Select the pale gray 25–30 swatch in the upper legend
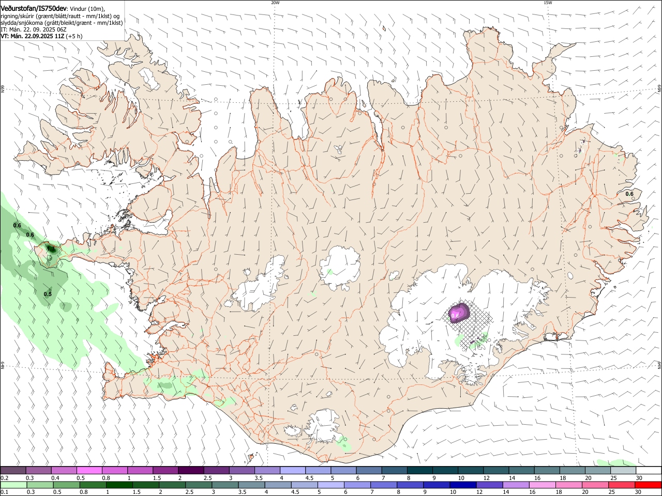 [623, 470]
